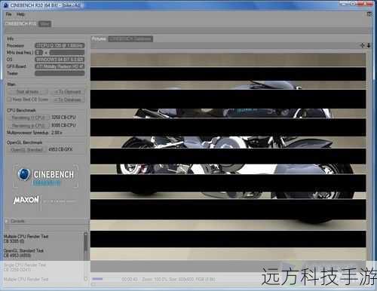Open the Help menu
The height and width of the screenshot is (291, 377).
20,14
